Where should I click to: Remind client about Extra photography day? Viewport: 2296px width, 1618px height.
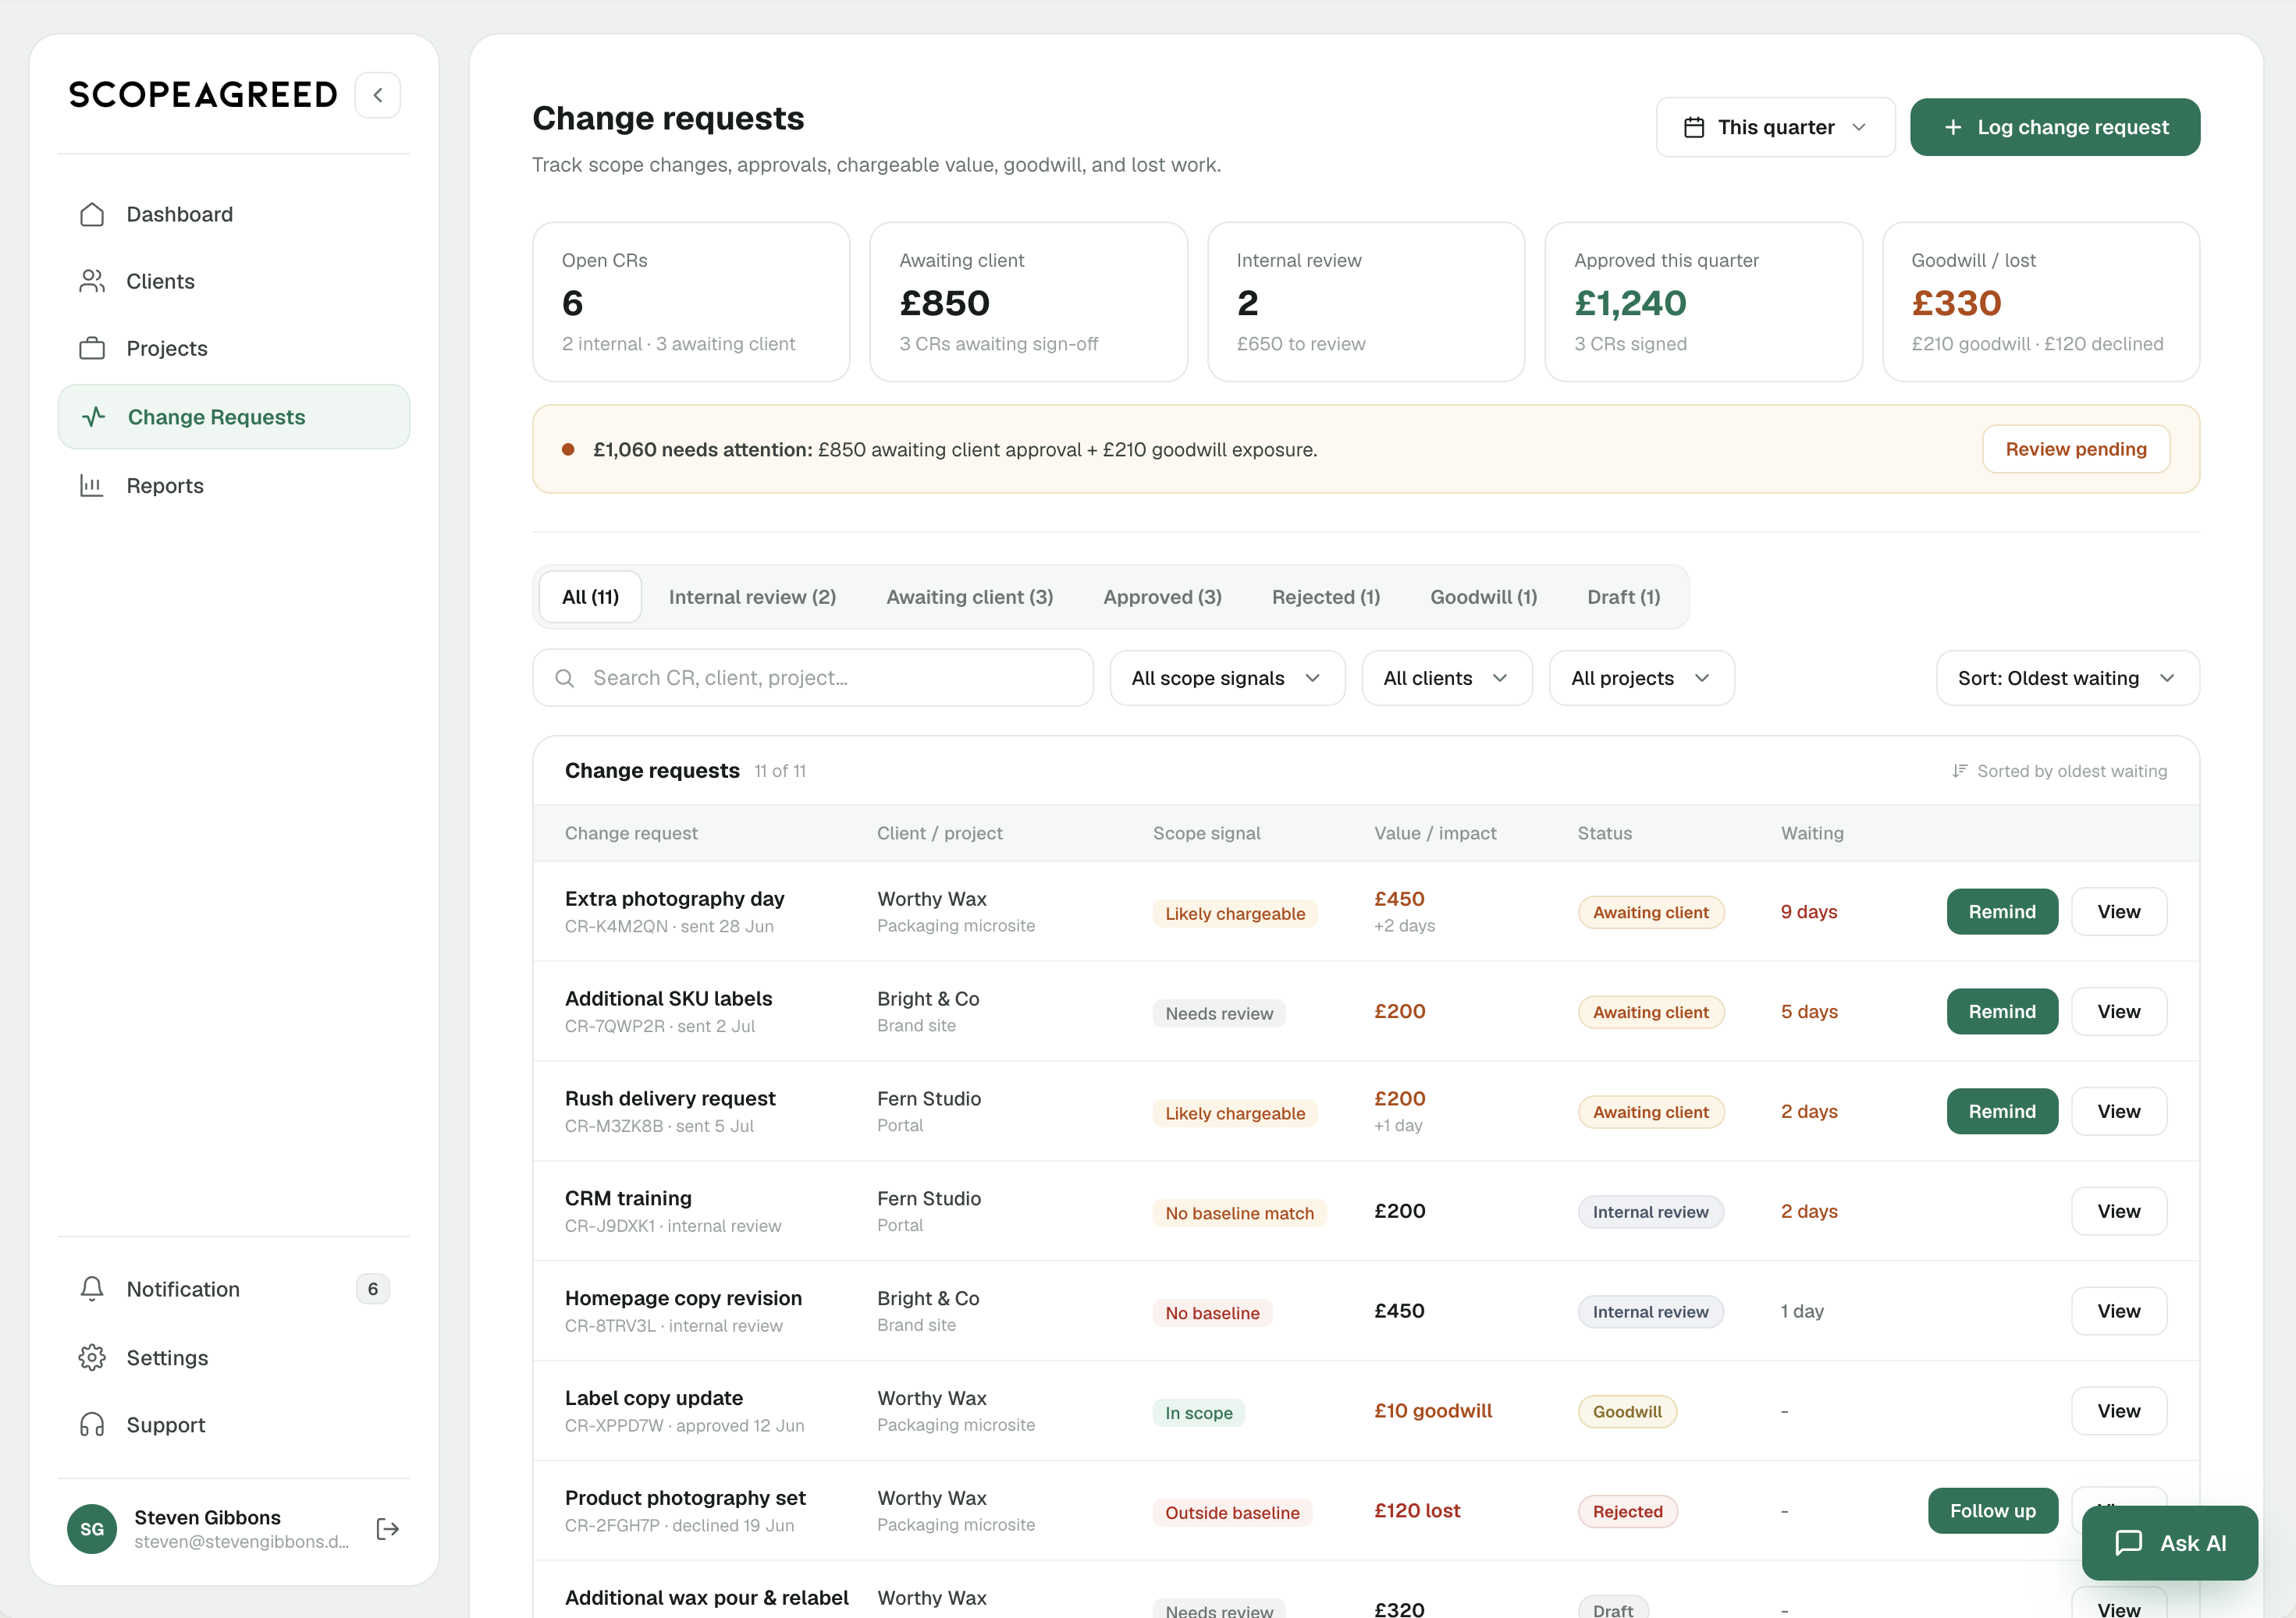click(x=2001, y=911)
